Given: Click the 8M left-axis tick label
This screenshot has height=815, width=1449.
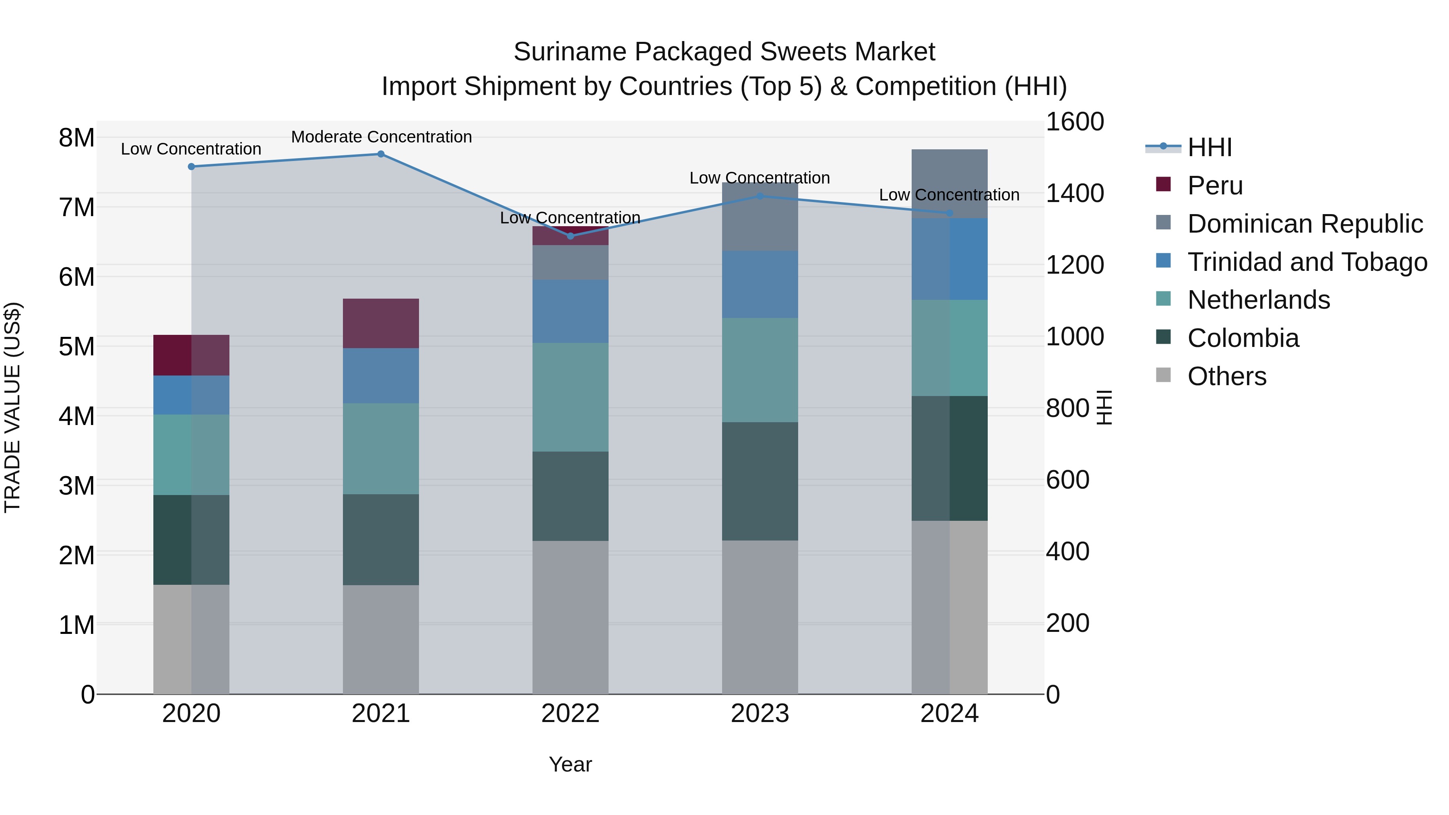Looking at the screenshot, I should point(77,138).
